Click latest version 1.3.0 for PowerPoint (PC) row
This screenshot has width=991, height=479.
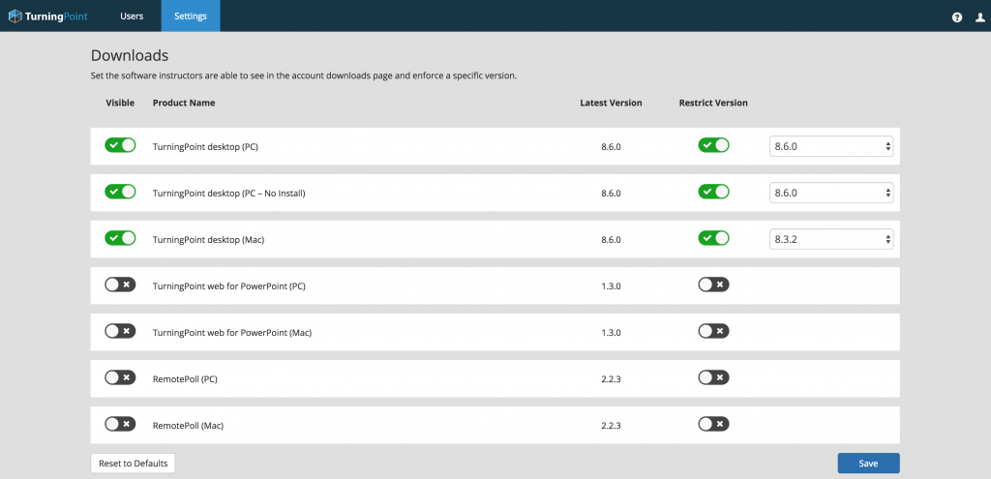pyautogui.click(x=612, y=286)
